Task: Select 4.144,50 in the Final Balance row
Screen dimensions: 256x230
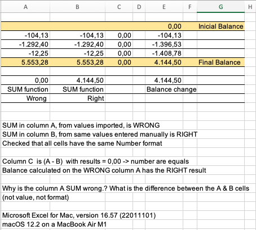Action: tap(164, 62)
